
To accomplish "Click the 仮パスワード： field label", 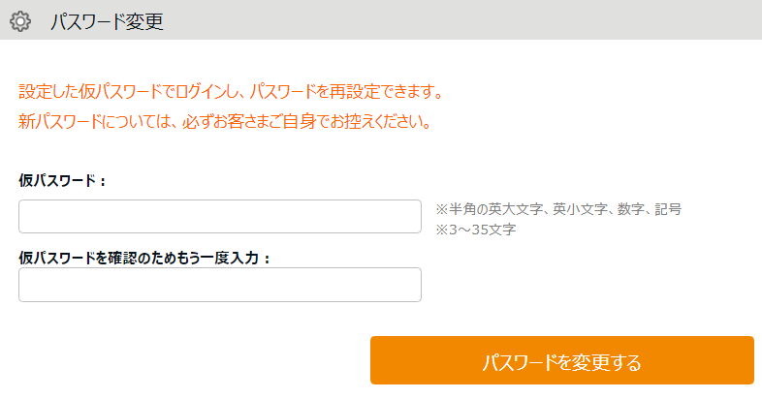I will [62, 180].
